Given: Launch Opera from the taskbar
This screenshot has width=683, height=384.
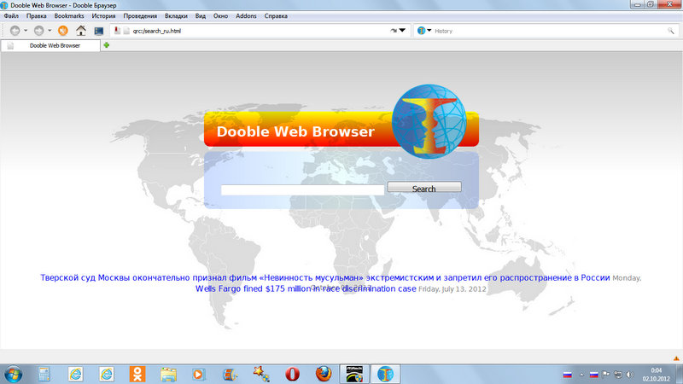Looking at the screenshot, I should point(292,374).
